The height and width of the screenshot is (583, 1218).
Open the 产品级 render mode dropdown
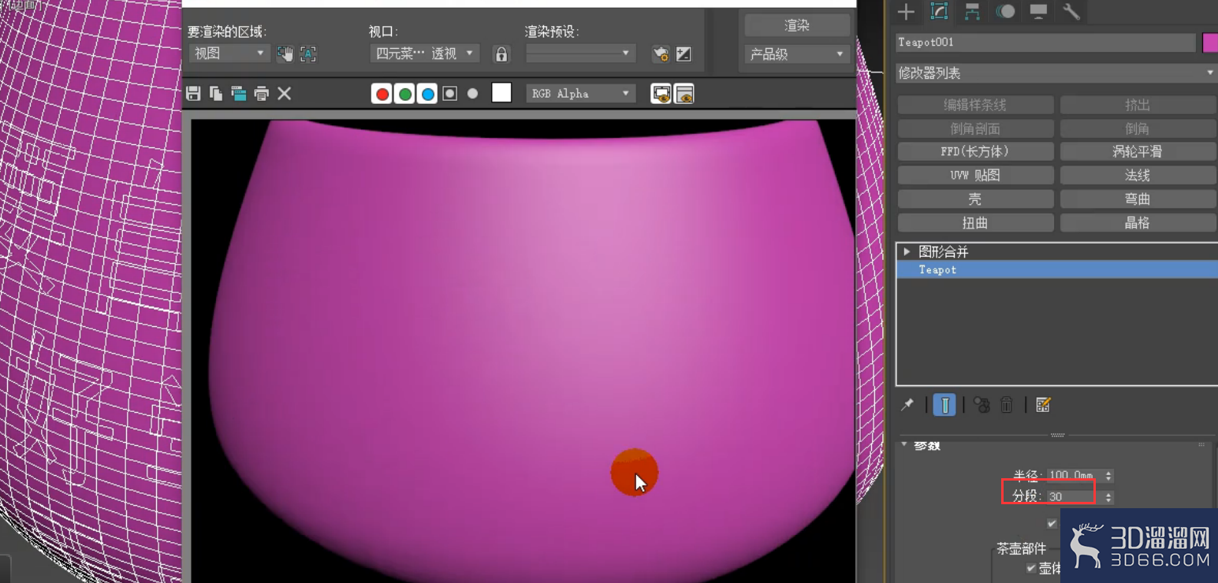coord(797,54)
